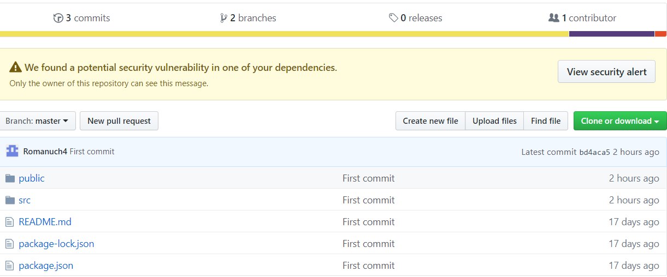Click the public folder icon
The image size is (667, 277).
click(10, 178)
